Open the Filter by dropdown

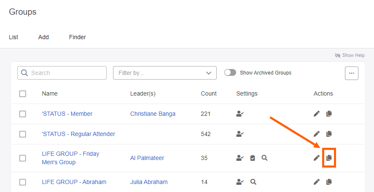(x=164, y=73)
